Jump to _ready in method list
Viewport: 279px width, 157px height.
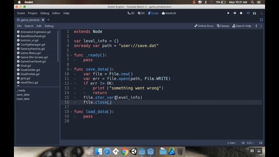(21, 90)
